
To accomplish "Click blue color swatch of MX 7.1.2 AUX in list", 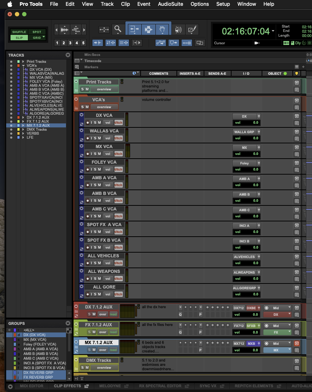I will coord(18,126).
